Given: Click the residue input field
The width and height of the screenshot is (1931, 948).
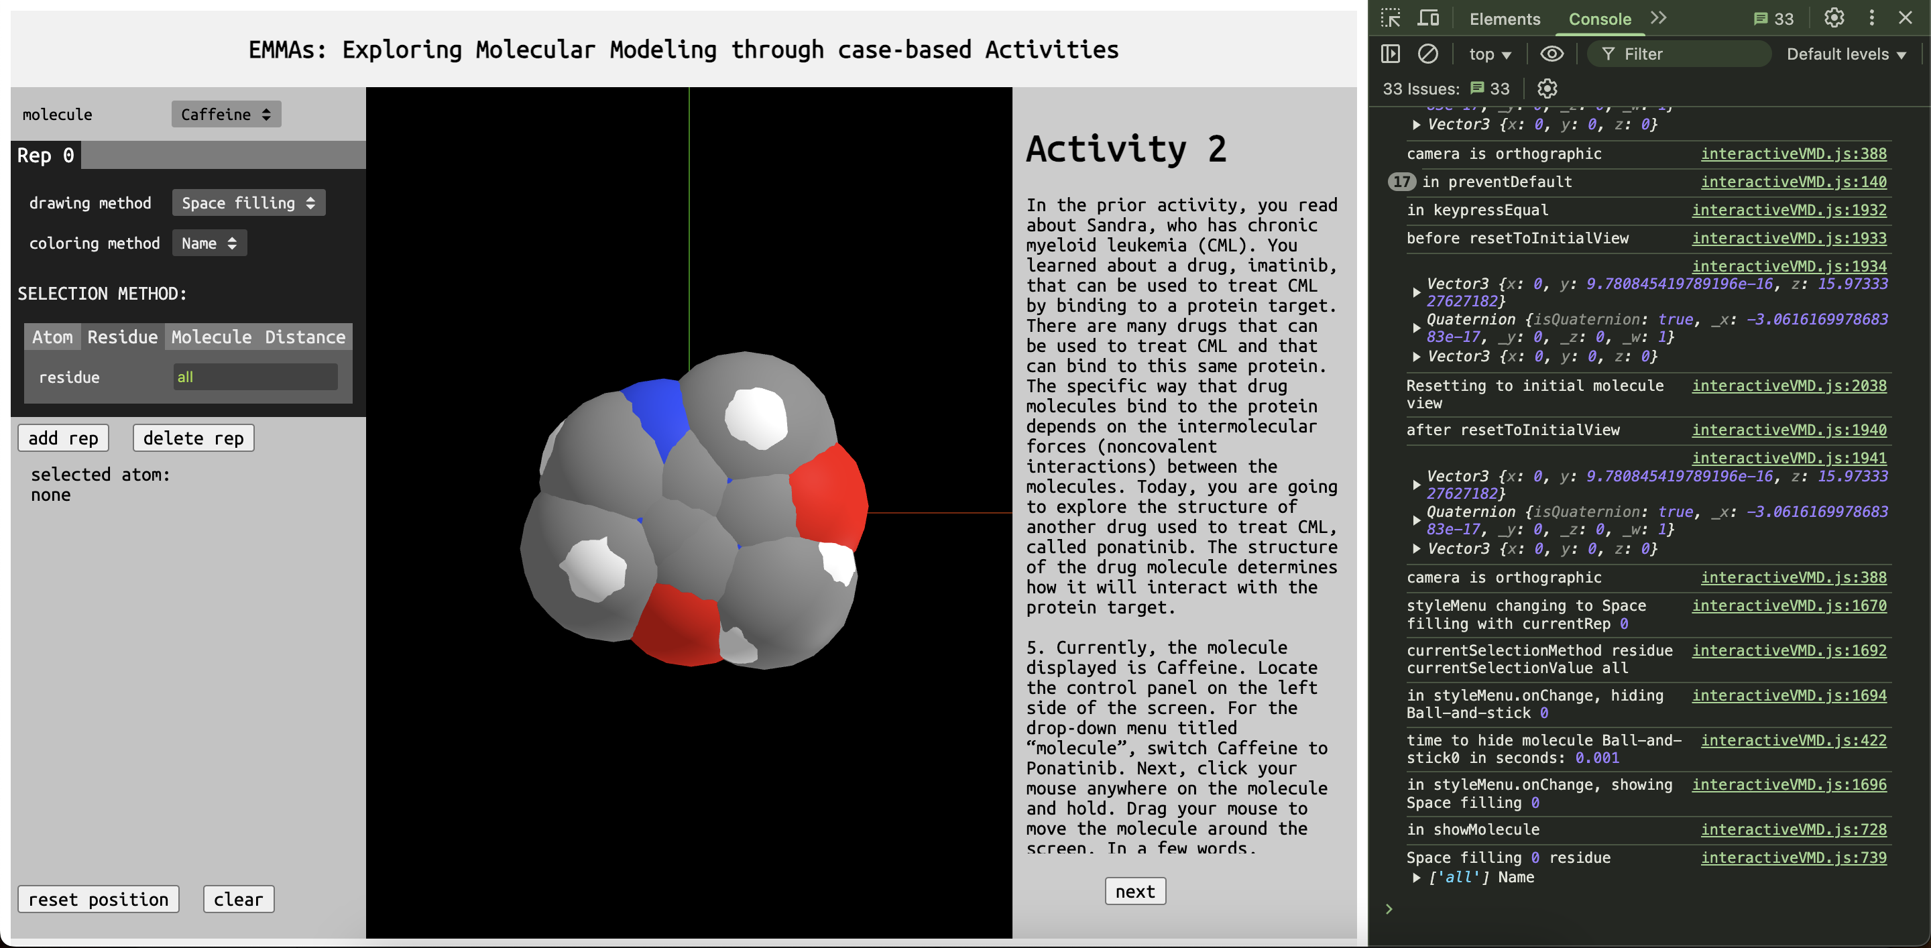Looking at the screenshot, I should point(255,377).
